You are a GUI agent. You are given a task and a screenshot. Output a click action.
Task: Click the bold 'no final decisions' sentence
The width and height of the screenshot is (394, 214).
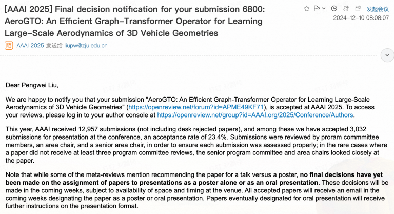[194, 179]
